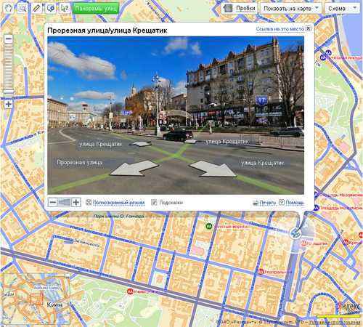Viewport: 363px width, 327px height.
Task: Click the Киев label in the minimap
Action: (x=54, y=304)
